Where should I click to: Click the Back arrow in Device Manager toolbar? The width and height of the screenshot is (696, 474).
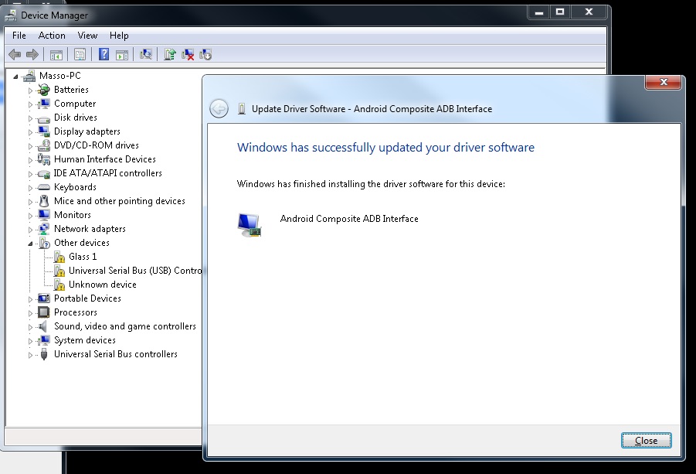[x=15, y=55]
